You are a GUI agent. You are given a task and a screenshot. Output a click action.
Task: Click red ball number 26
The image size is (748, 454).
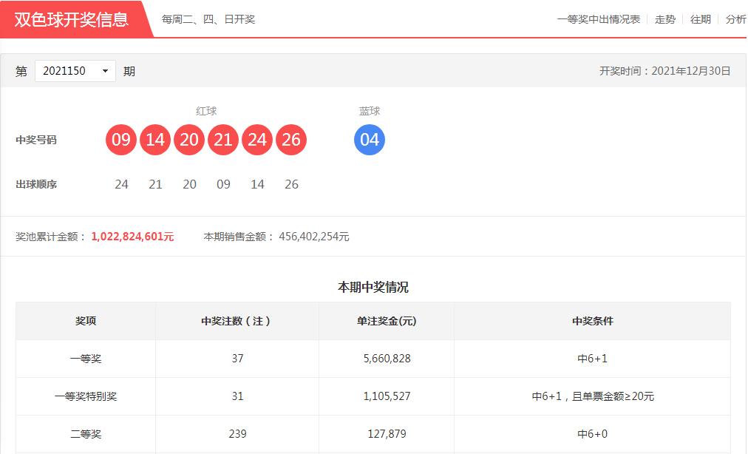coord(291,140)
